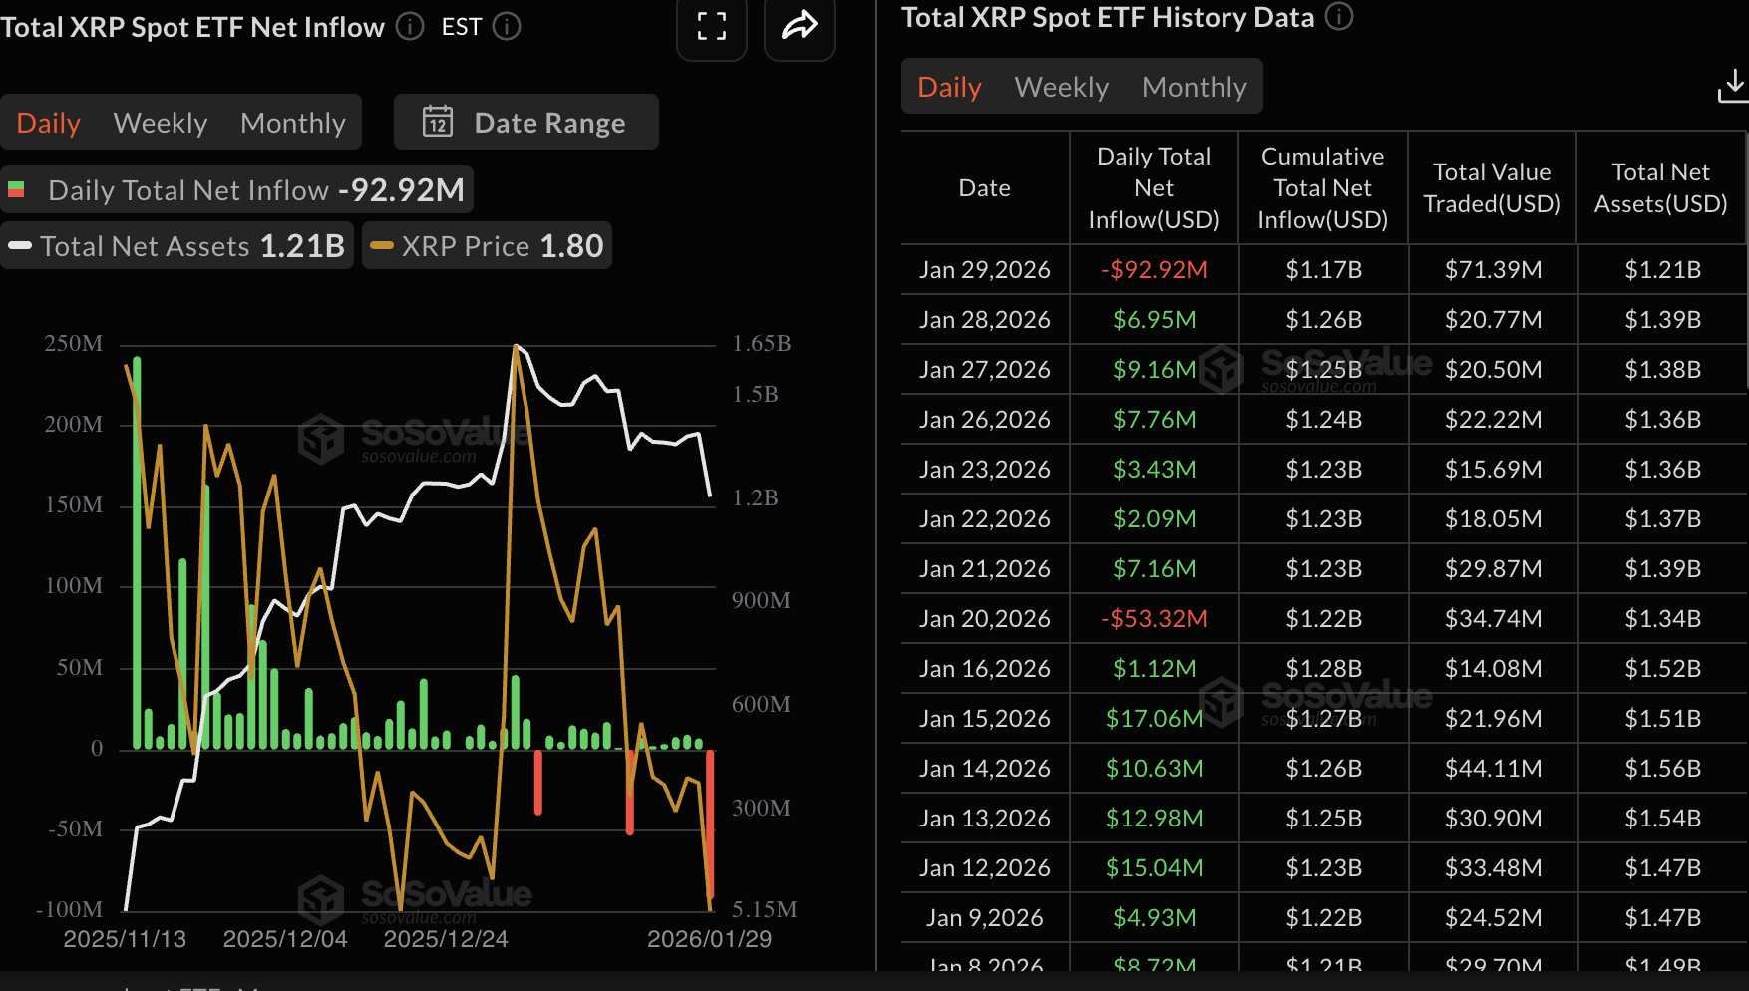The image size is (1749, 991).
Task: Click calendar icon in Date Range button
Action: point(438,122)
